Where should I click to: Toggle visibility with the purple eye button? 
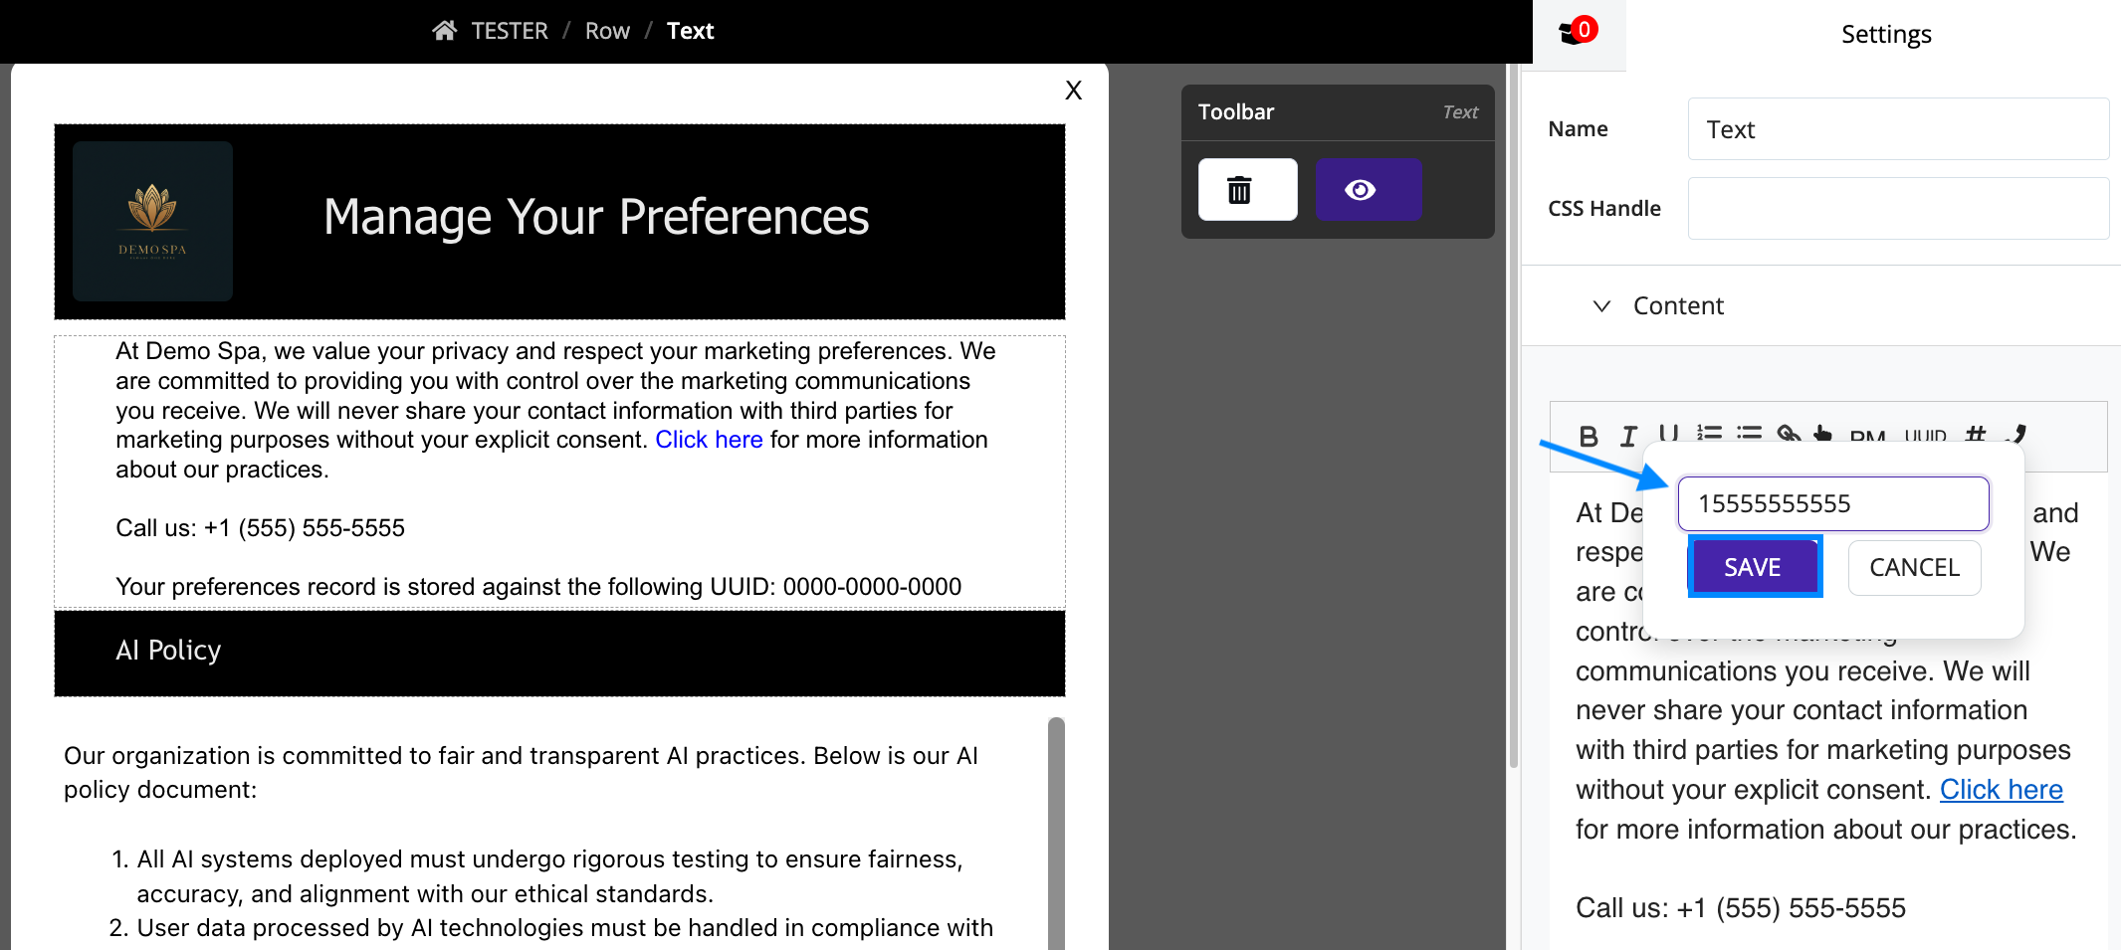1369,189
